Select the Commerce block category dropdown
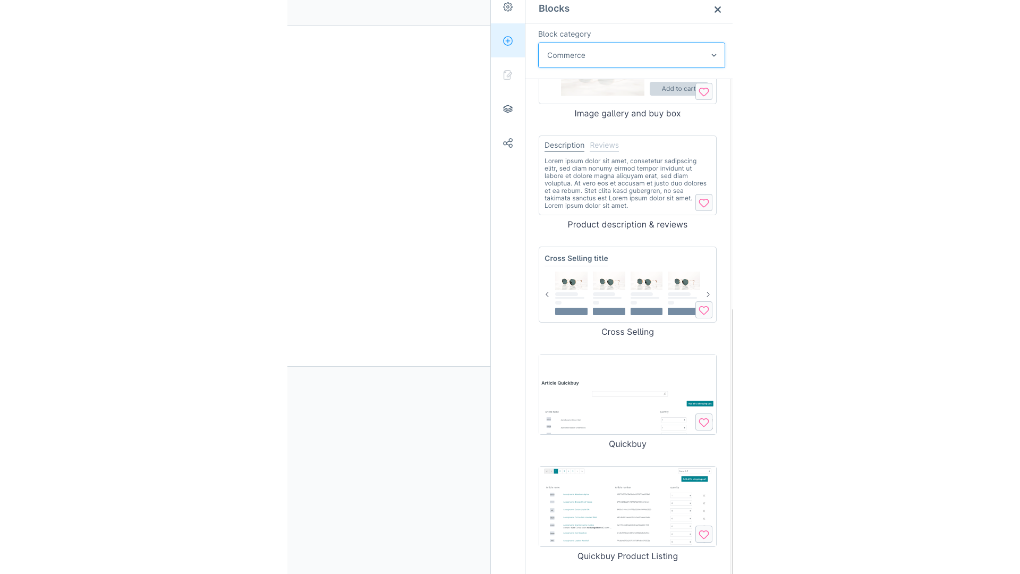This screenshot has width=1020, height=574. [x=632, y=55]
